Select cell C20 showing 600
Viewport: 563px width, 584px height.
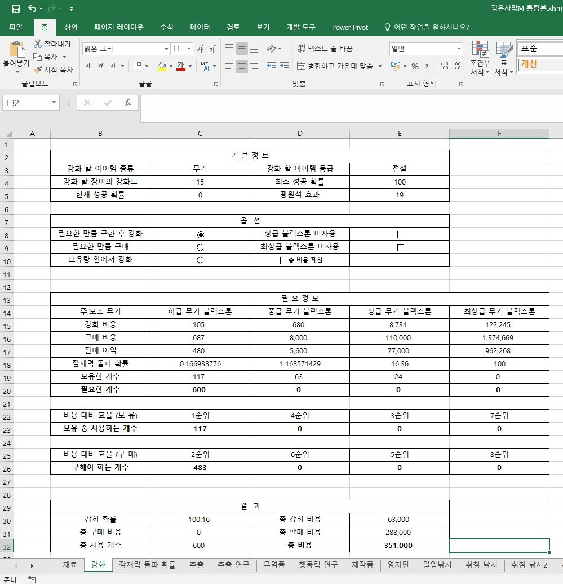(200, 389)
